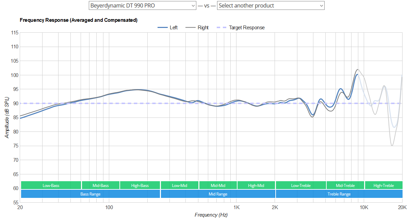409x219 pixels.
Task: Toggle the Right channel legend entry
Action: (197, 28)
